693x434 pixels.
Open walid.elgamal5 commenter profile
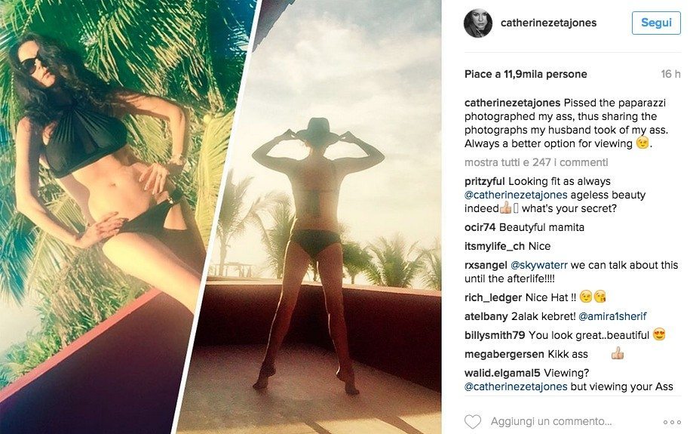tap(502, 374)
